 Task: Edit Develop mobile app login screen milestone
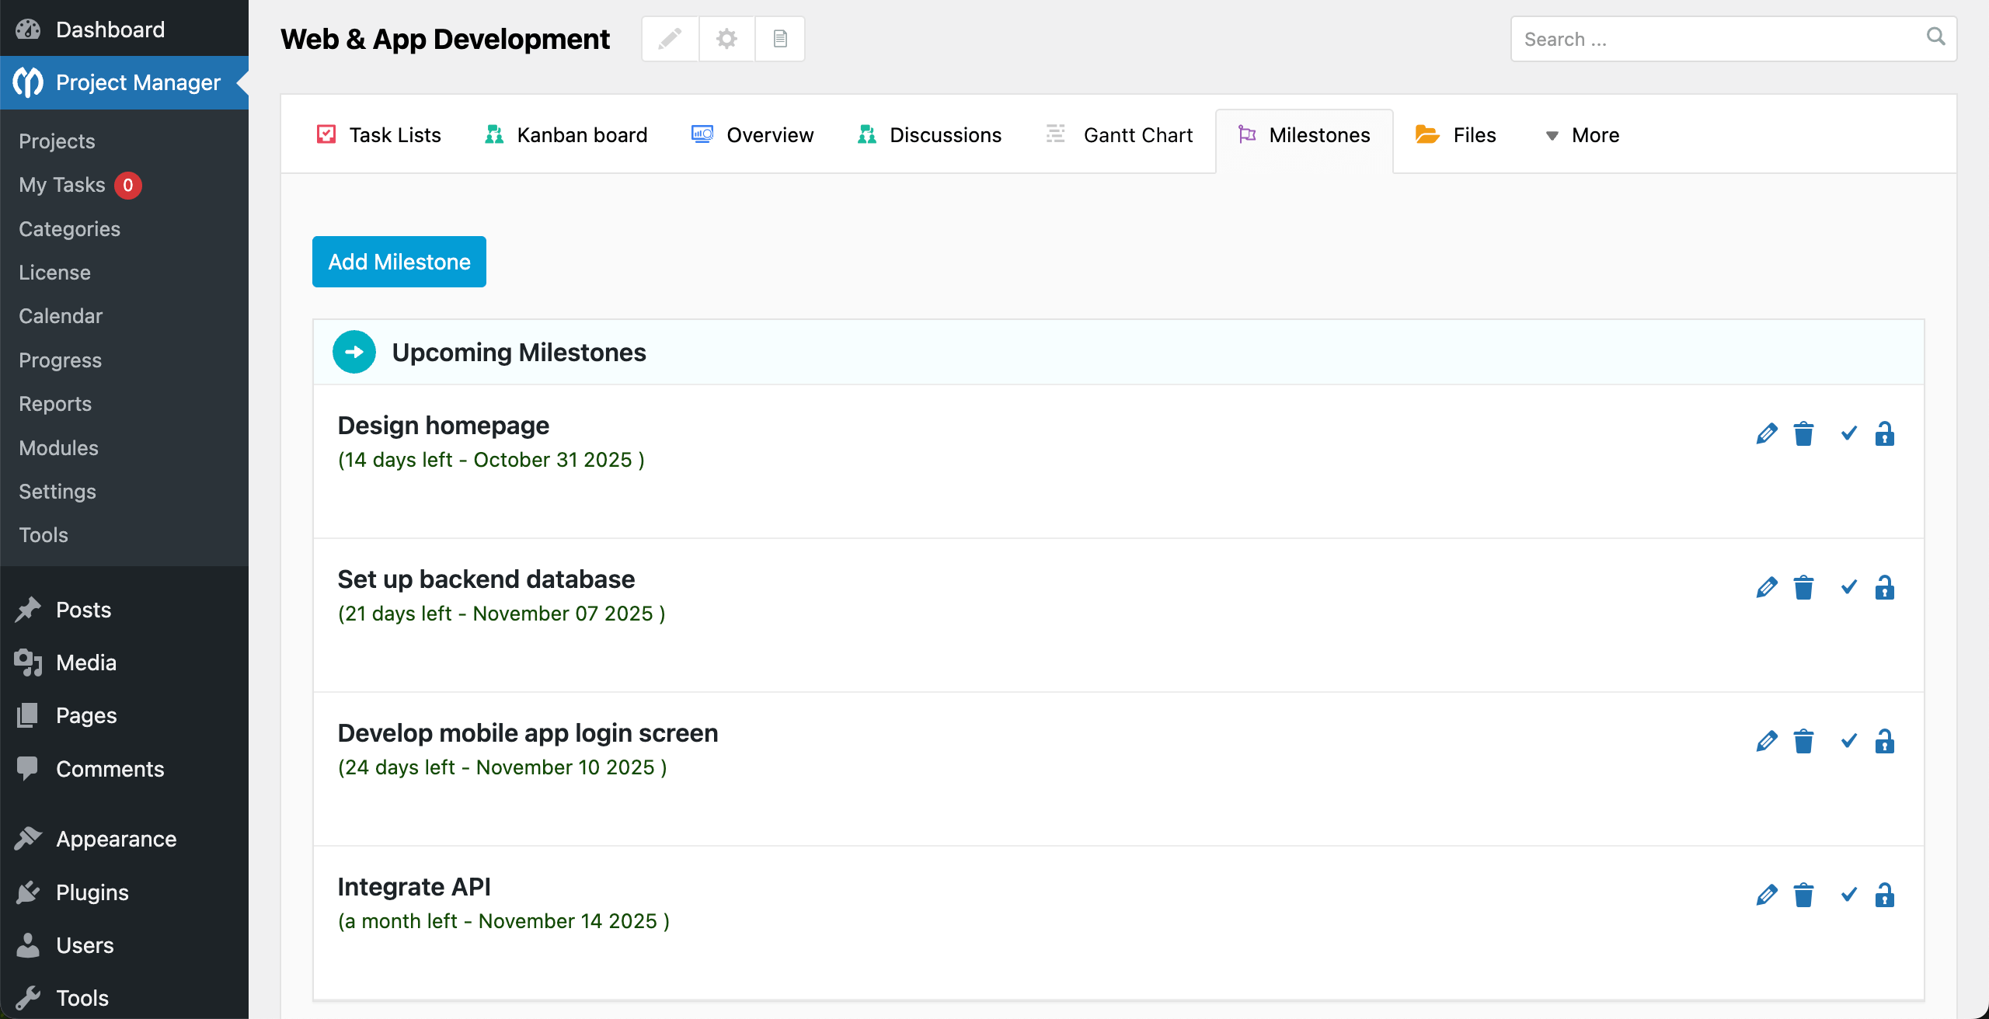[1766, 741]
